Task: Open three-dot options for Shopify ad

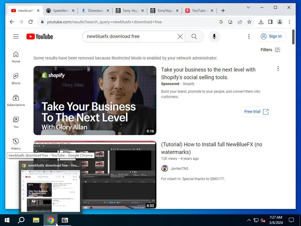Action: (278, 69)
